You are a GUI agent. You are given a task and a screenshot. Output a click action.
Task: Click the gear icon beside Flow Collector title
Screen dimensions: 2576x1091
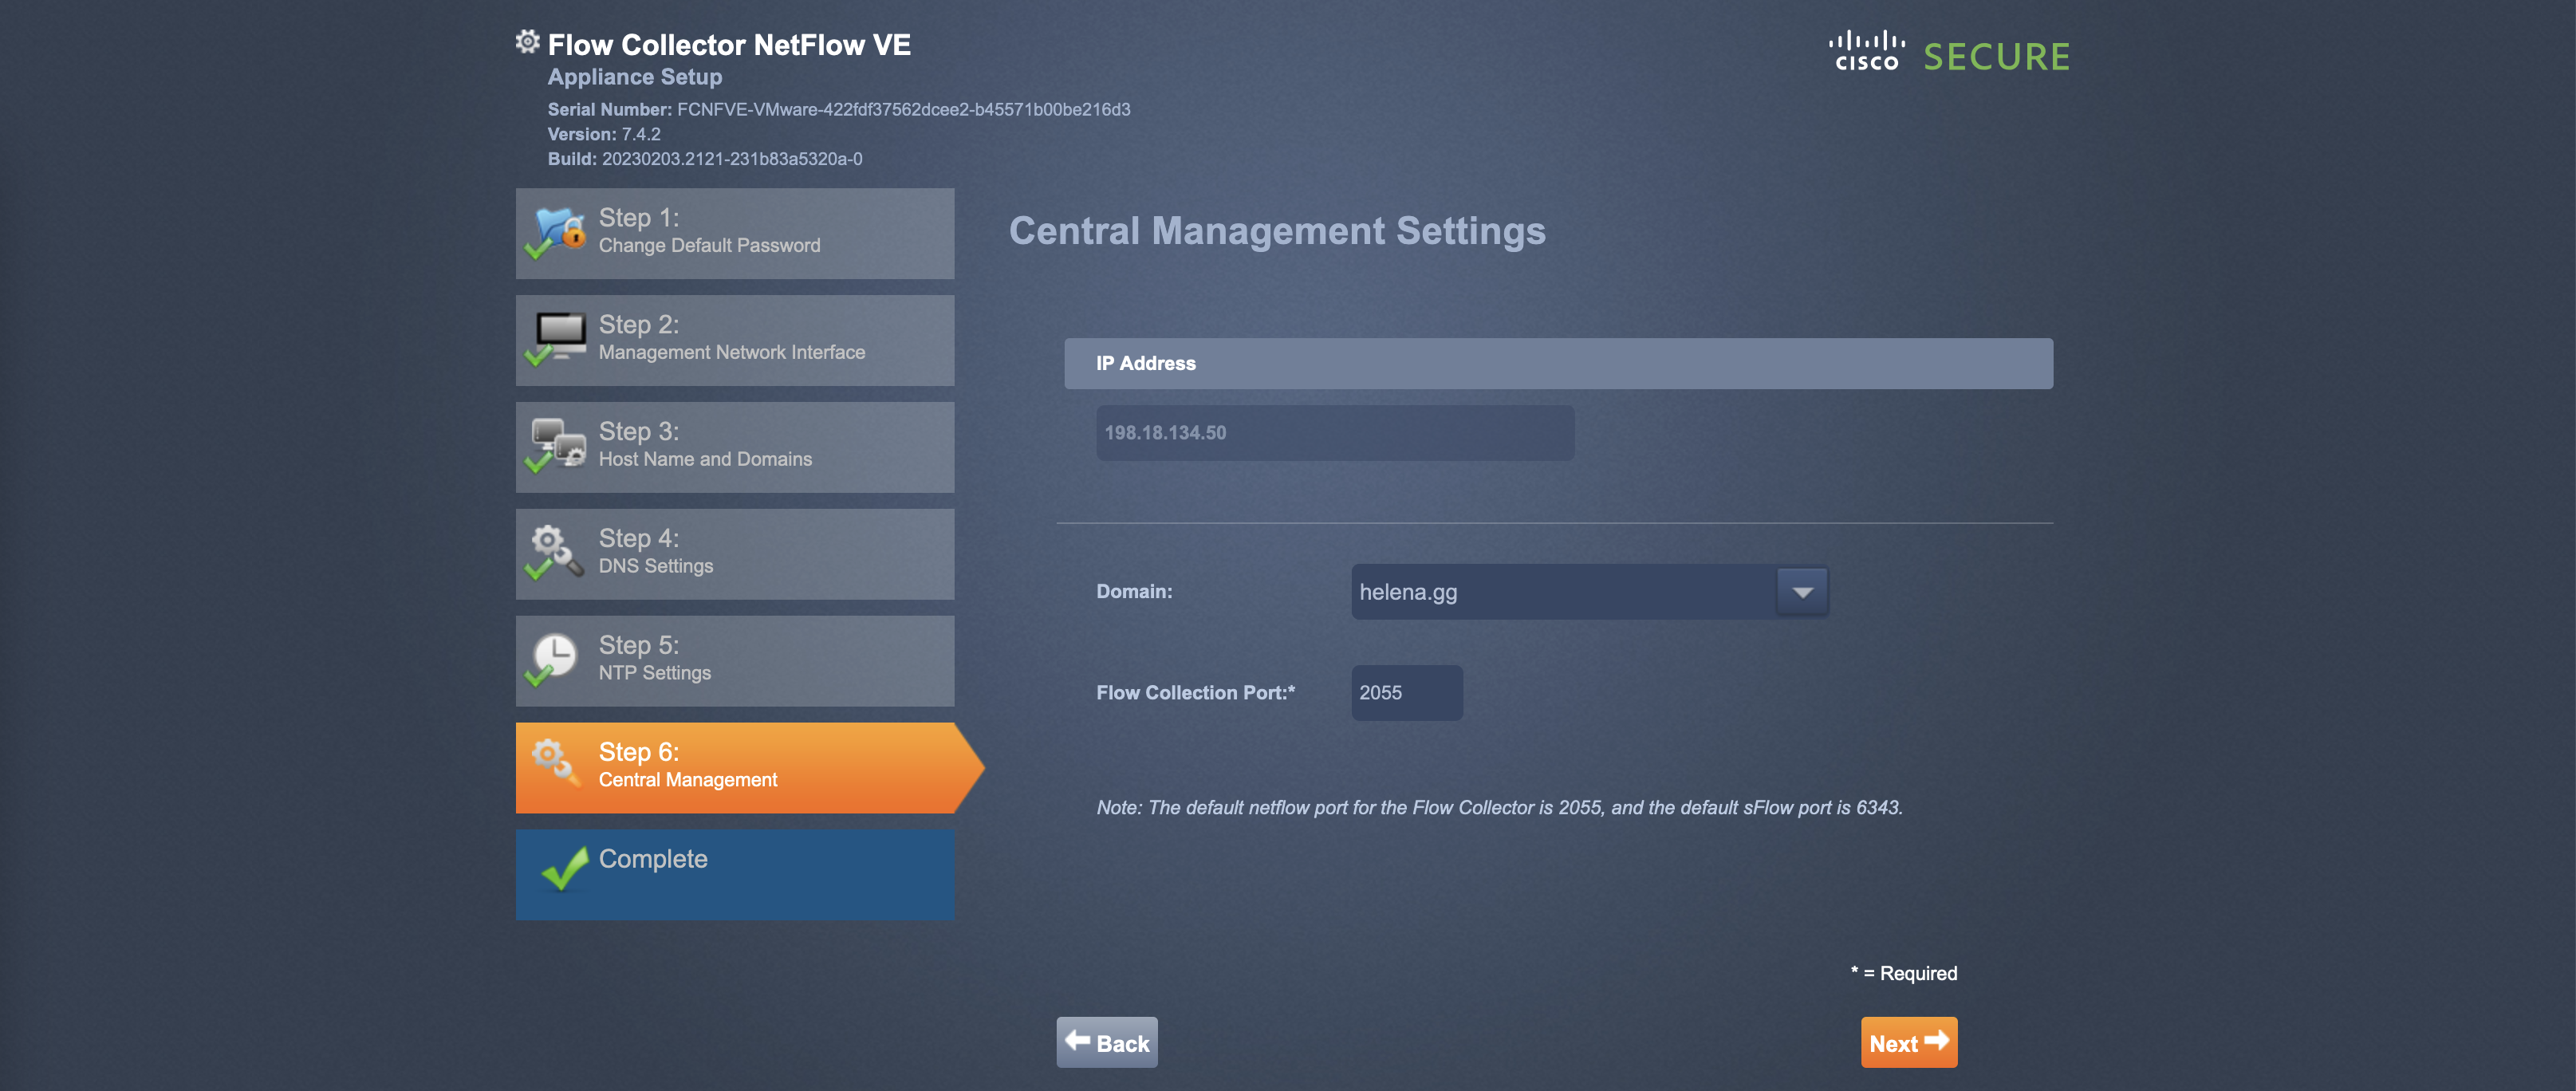click(527, 42)
